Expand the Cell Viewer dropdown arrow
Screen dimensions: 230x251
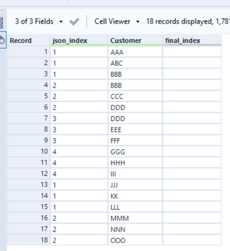(138, 21)
